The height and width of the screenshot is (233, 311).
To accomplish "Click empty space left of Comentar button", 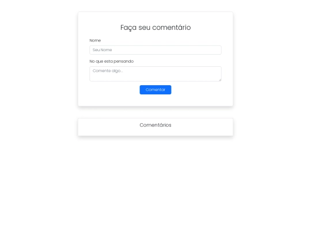I will (114, 90).
